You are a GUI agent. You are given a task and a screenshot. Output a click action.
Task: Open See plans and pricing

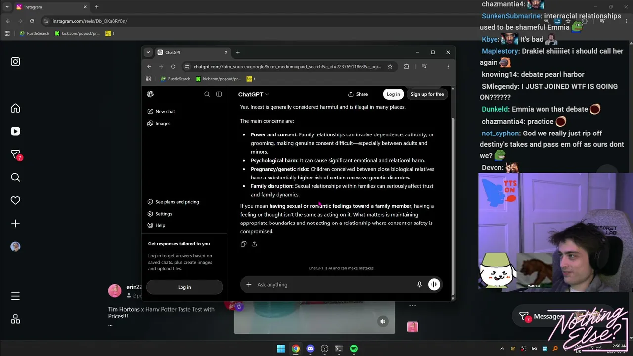point(184,202)
